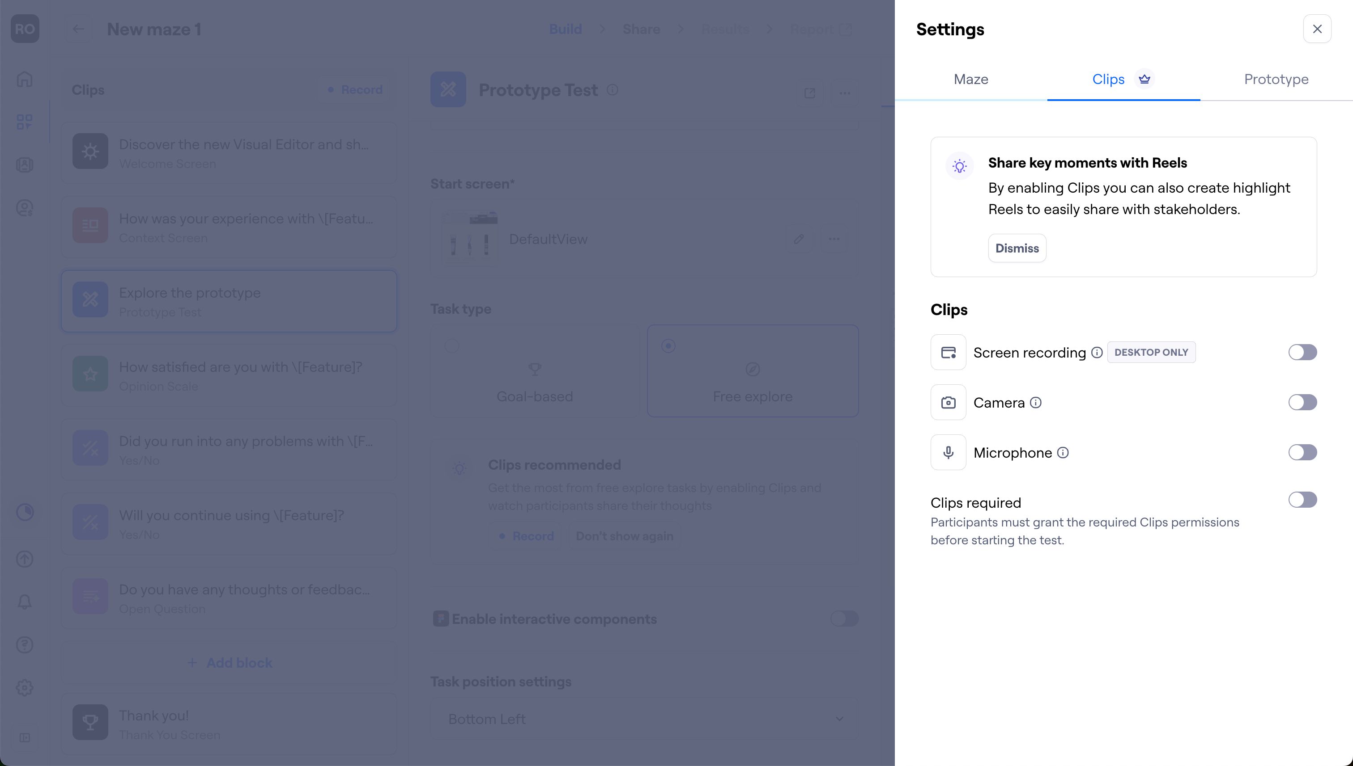Turn on the Camera toggle
Image resolution: width=1353 pixels, height=766 pixels.
point(1302,402)
